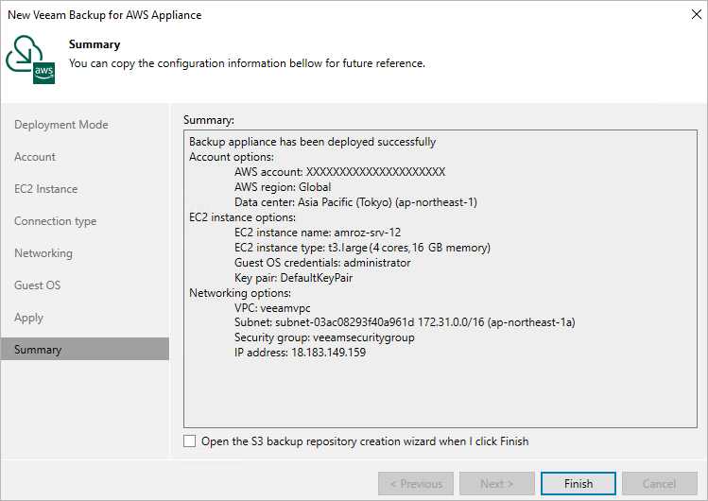Screen dimensions: 708x501
Task: Click the AWS account line
Action: click(x=339, y=172)
